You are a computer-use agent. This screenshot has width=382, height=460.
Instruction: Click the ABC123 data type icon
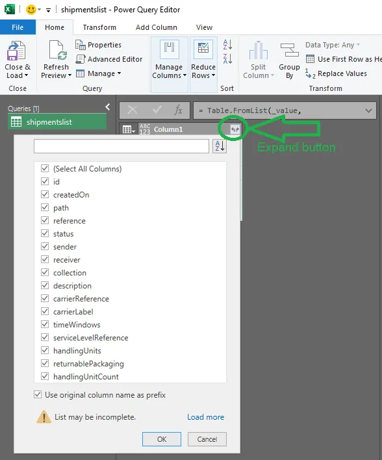tap(145, 129)
